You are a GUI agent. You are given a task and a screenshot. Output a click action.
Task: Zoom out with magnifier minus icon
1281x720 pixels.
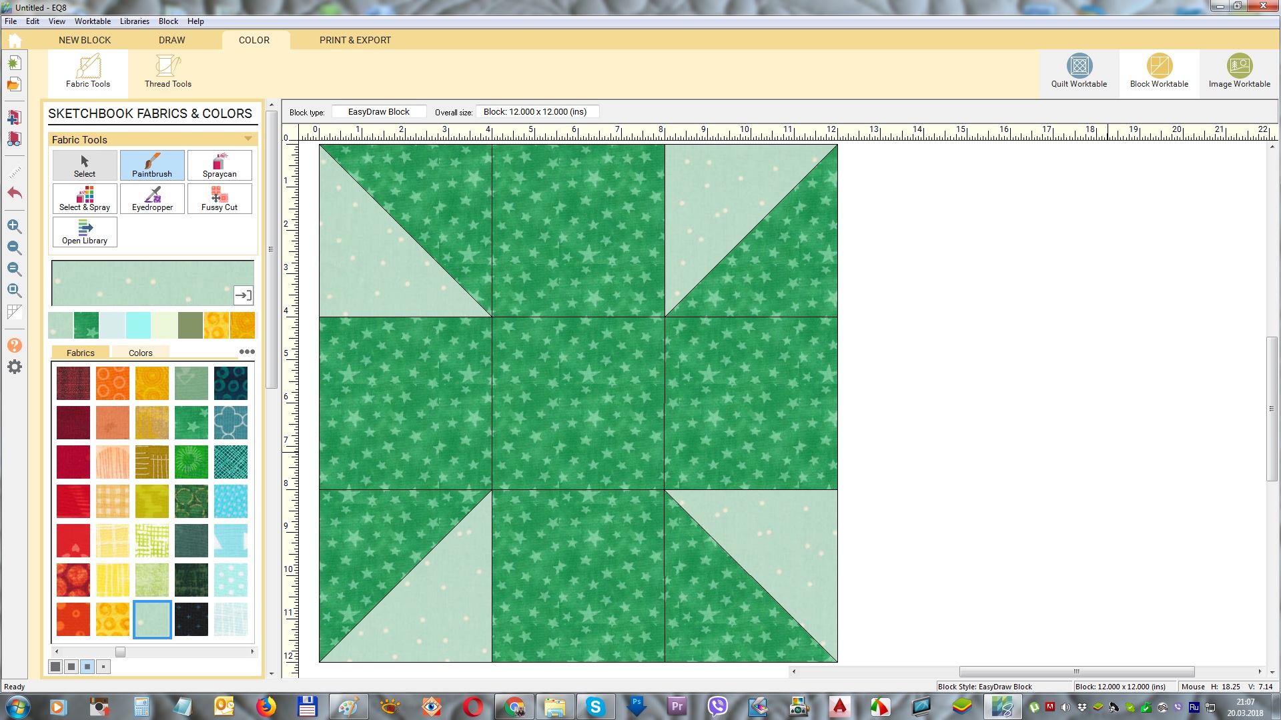[x=14, y=247]
